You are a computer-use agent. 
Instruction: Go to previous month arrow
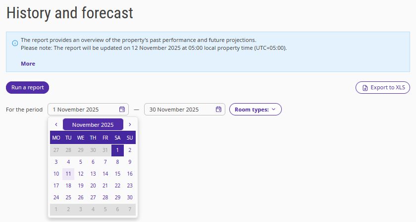point(56,124)
